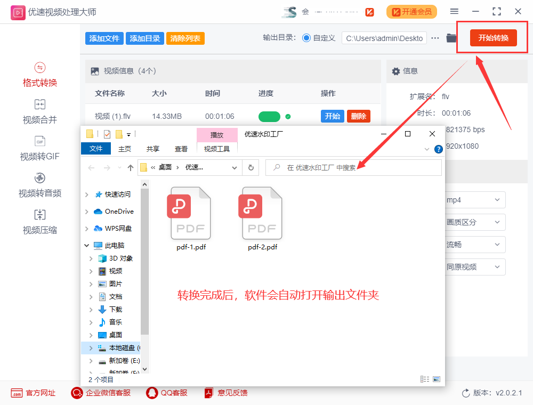
Task: Go up one folder level in Explorer
Action: pos(131,167)
